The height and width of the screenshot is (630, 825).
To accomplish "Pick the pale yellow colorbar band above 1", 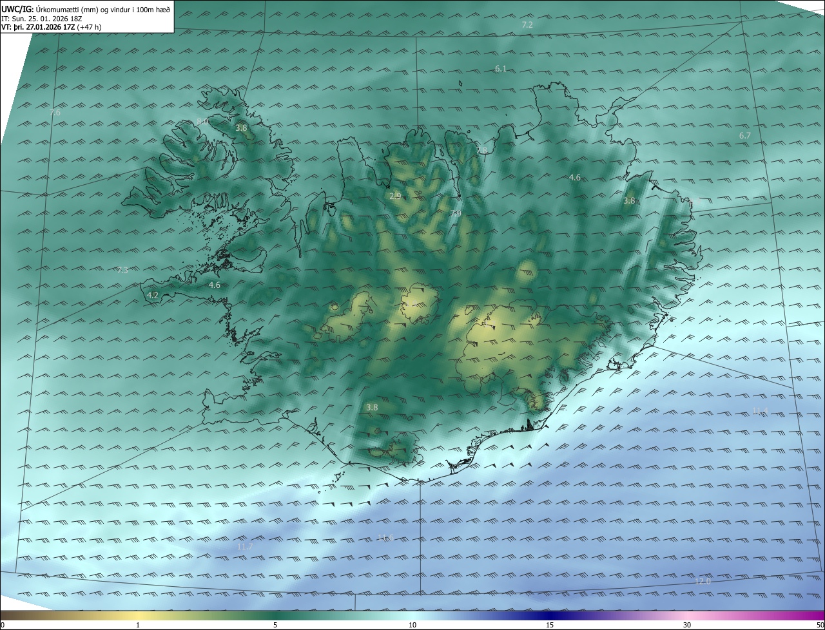I will click(138, 615).
